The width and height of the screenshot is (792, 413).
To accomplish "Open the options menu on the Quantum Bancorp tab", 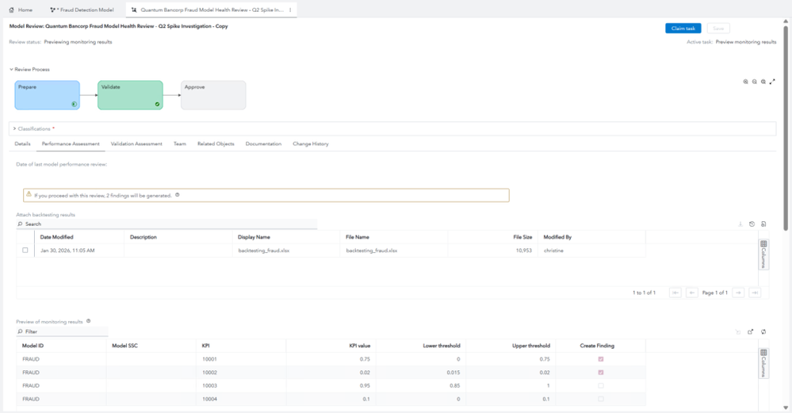I will tap(290, 10).
